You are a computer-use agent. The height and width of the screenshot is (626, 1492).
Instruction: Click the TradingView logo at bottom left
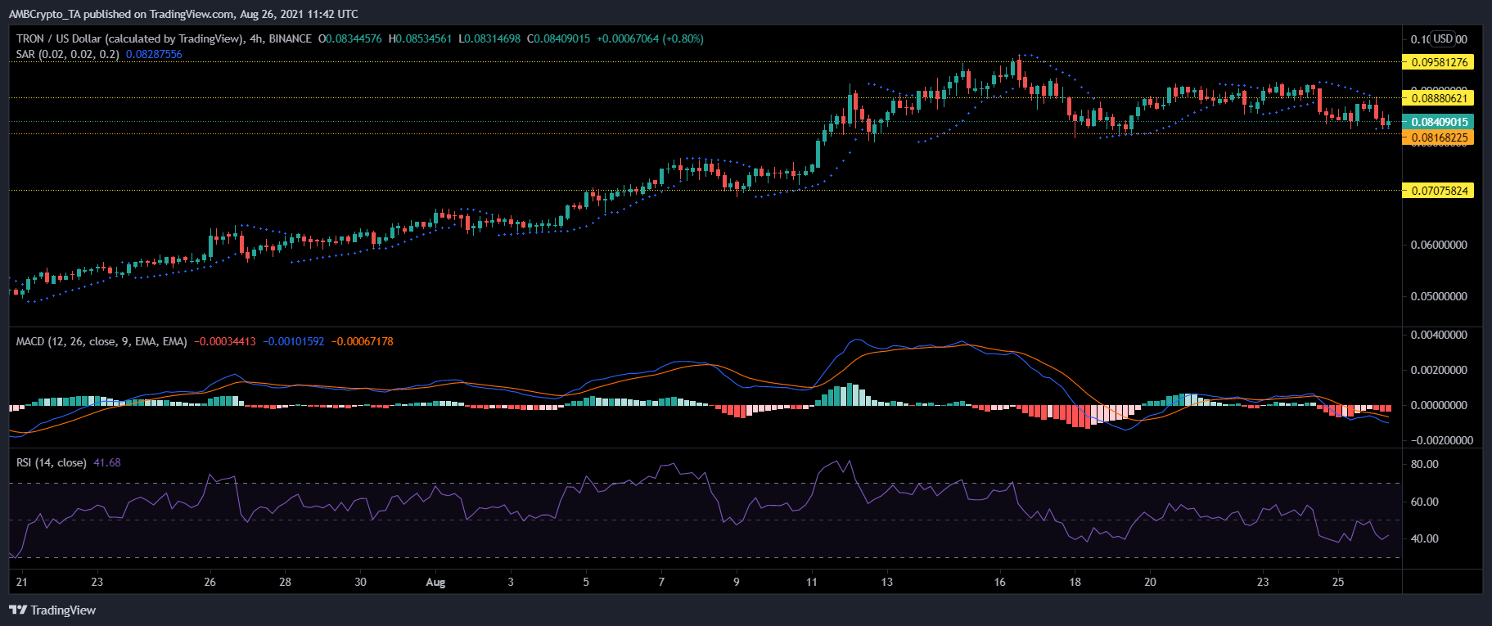[x=52, y=610]
